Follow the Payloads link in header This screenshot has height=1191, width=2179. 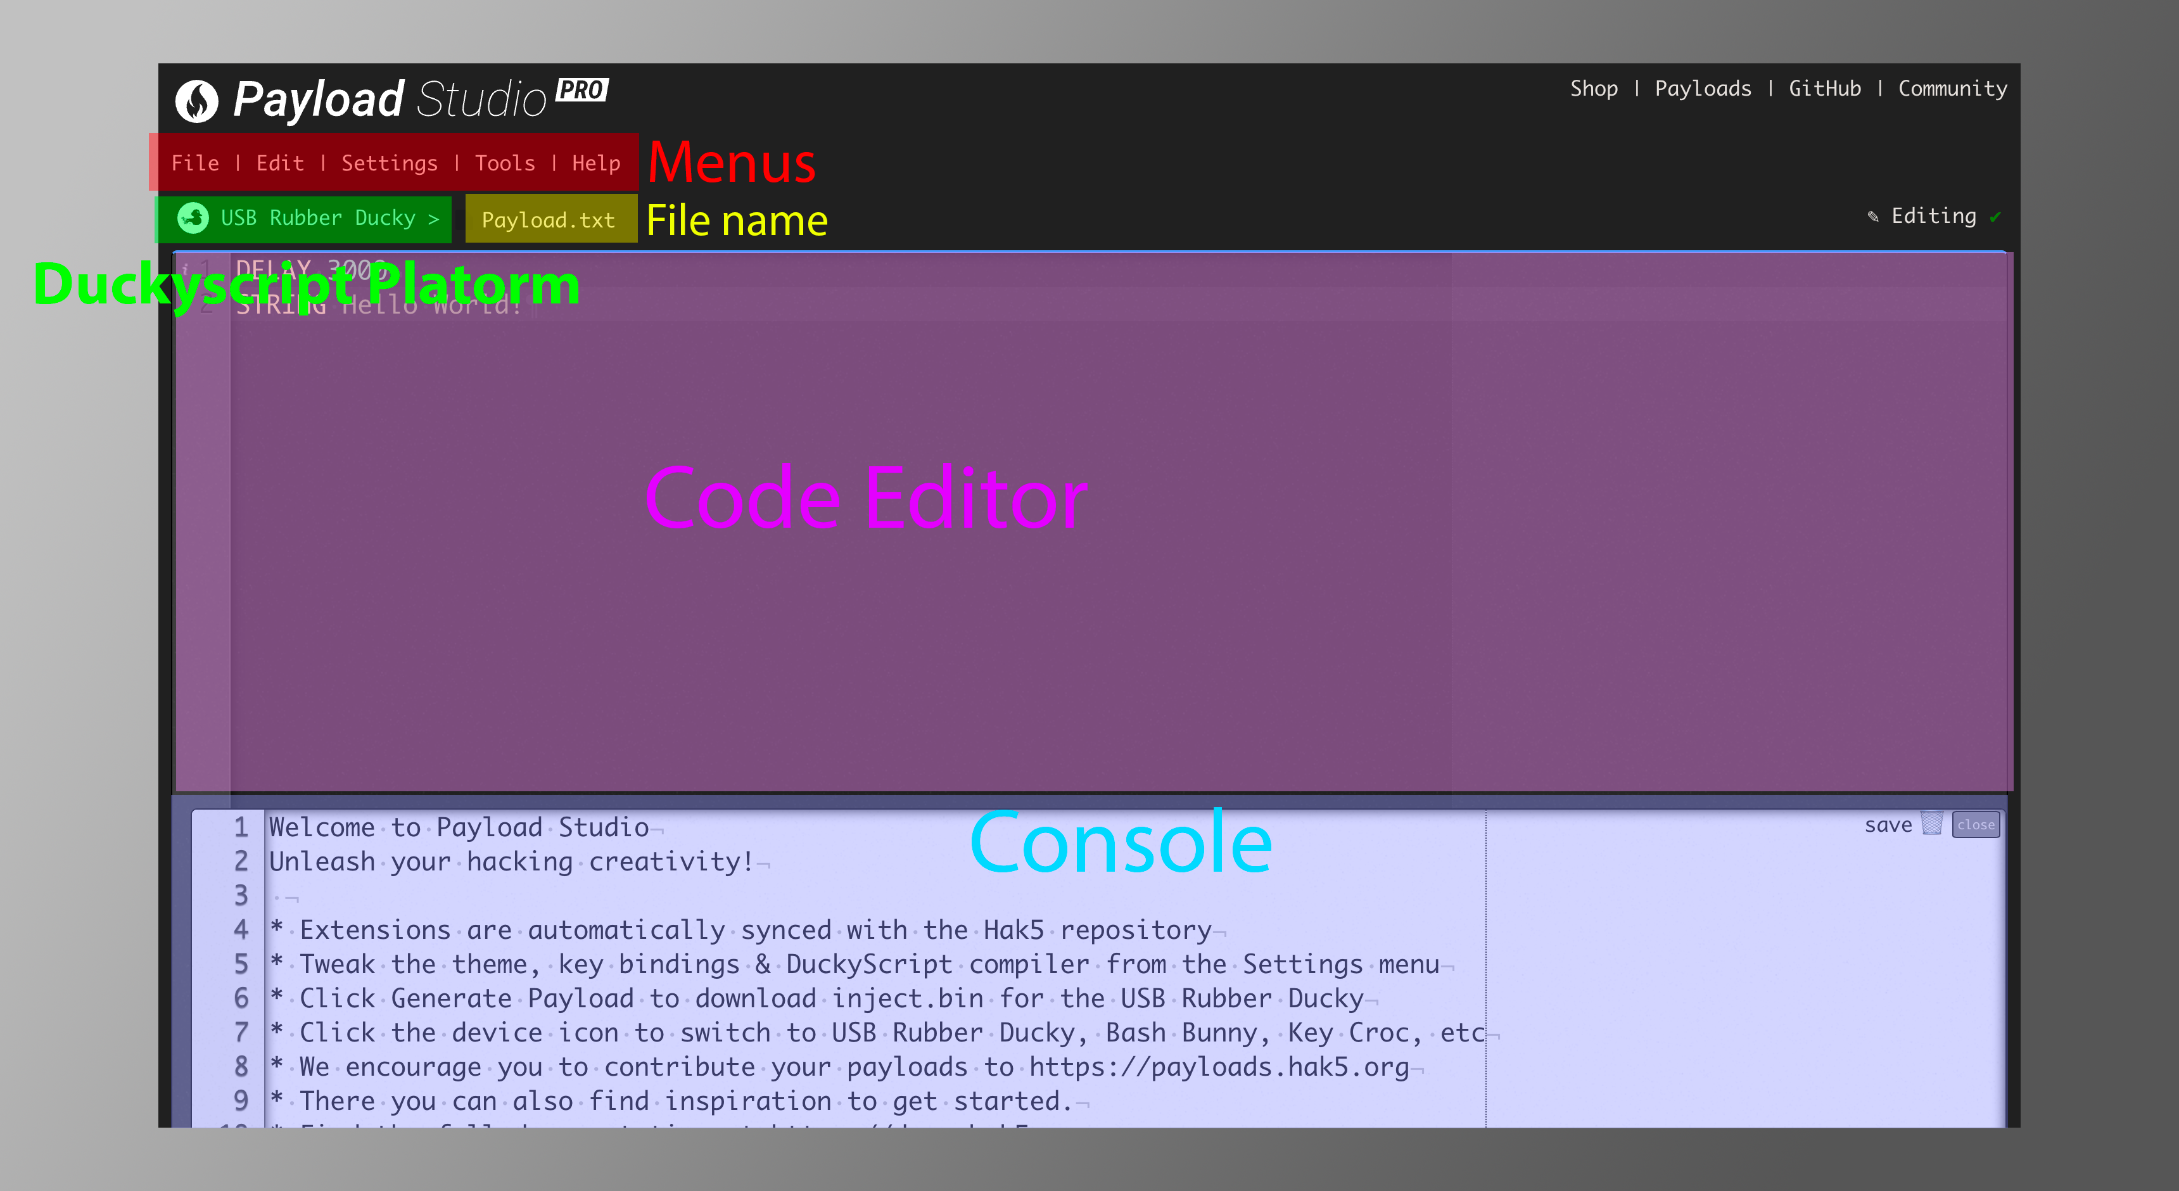pyautogui.click(x=1703, y=89)
